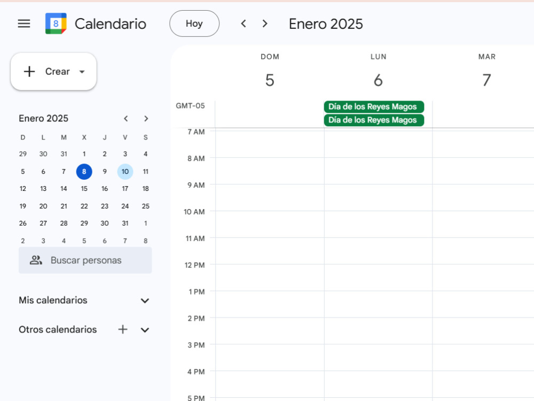Image resolution: width=534 pixels, height=401 pixels.
Task: Select January 17 in mini calendar
Action: point(125,189)
